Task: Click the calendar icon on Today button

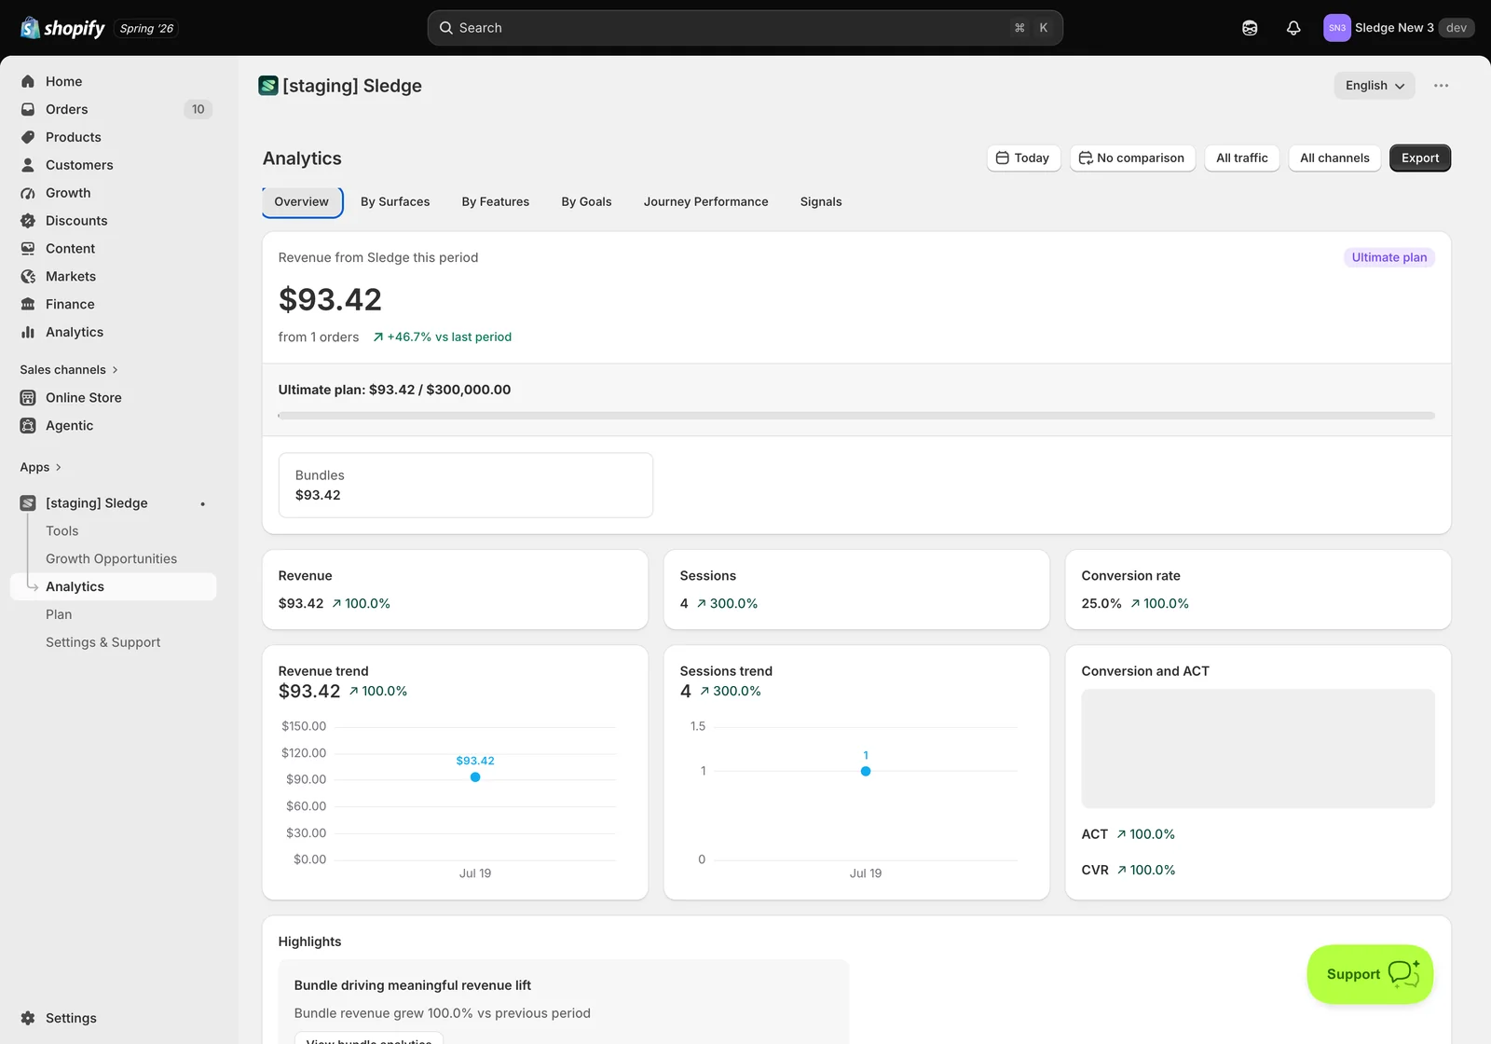Action: tap(1003, 158)
